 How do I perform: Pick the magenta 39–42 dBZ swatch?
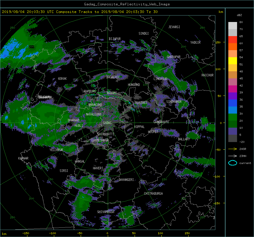point(233,89)
